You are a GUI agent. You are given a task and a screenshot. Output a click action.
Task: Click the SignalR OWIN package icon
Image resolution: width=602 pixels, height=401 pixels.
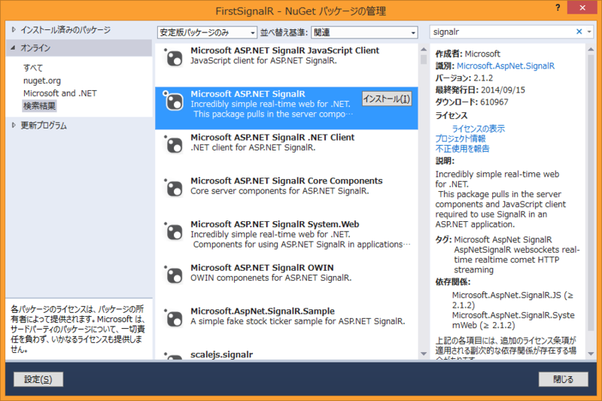coord(174,275)
